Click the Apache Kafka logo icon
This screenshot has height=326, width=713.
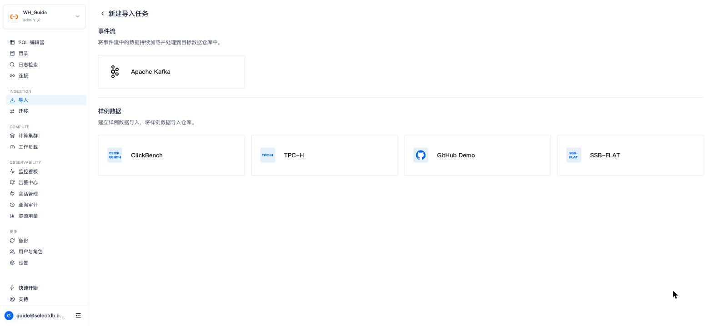tap(115, 71)
